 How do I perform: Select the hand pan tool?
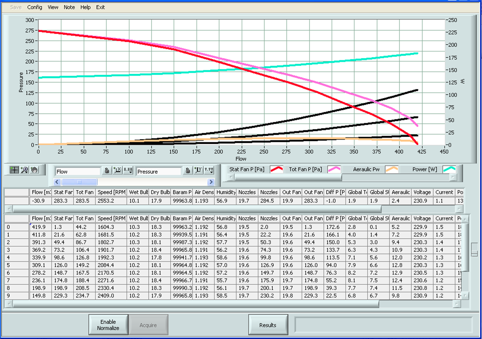(34, 170)
